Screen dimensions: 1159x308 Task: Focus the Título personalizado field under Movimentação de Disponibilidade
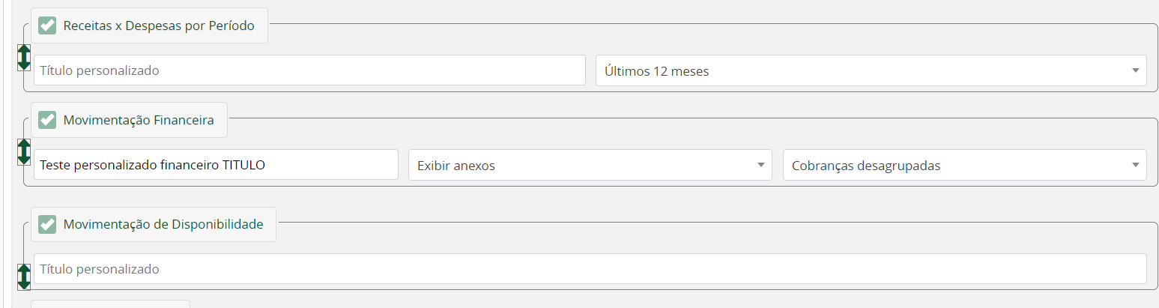(590, 269)
